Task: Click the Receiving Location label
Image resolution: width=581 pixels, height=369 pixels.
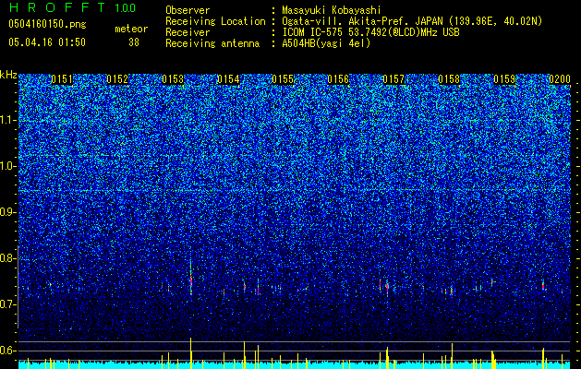Action: click(215, 21)
